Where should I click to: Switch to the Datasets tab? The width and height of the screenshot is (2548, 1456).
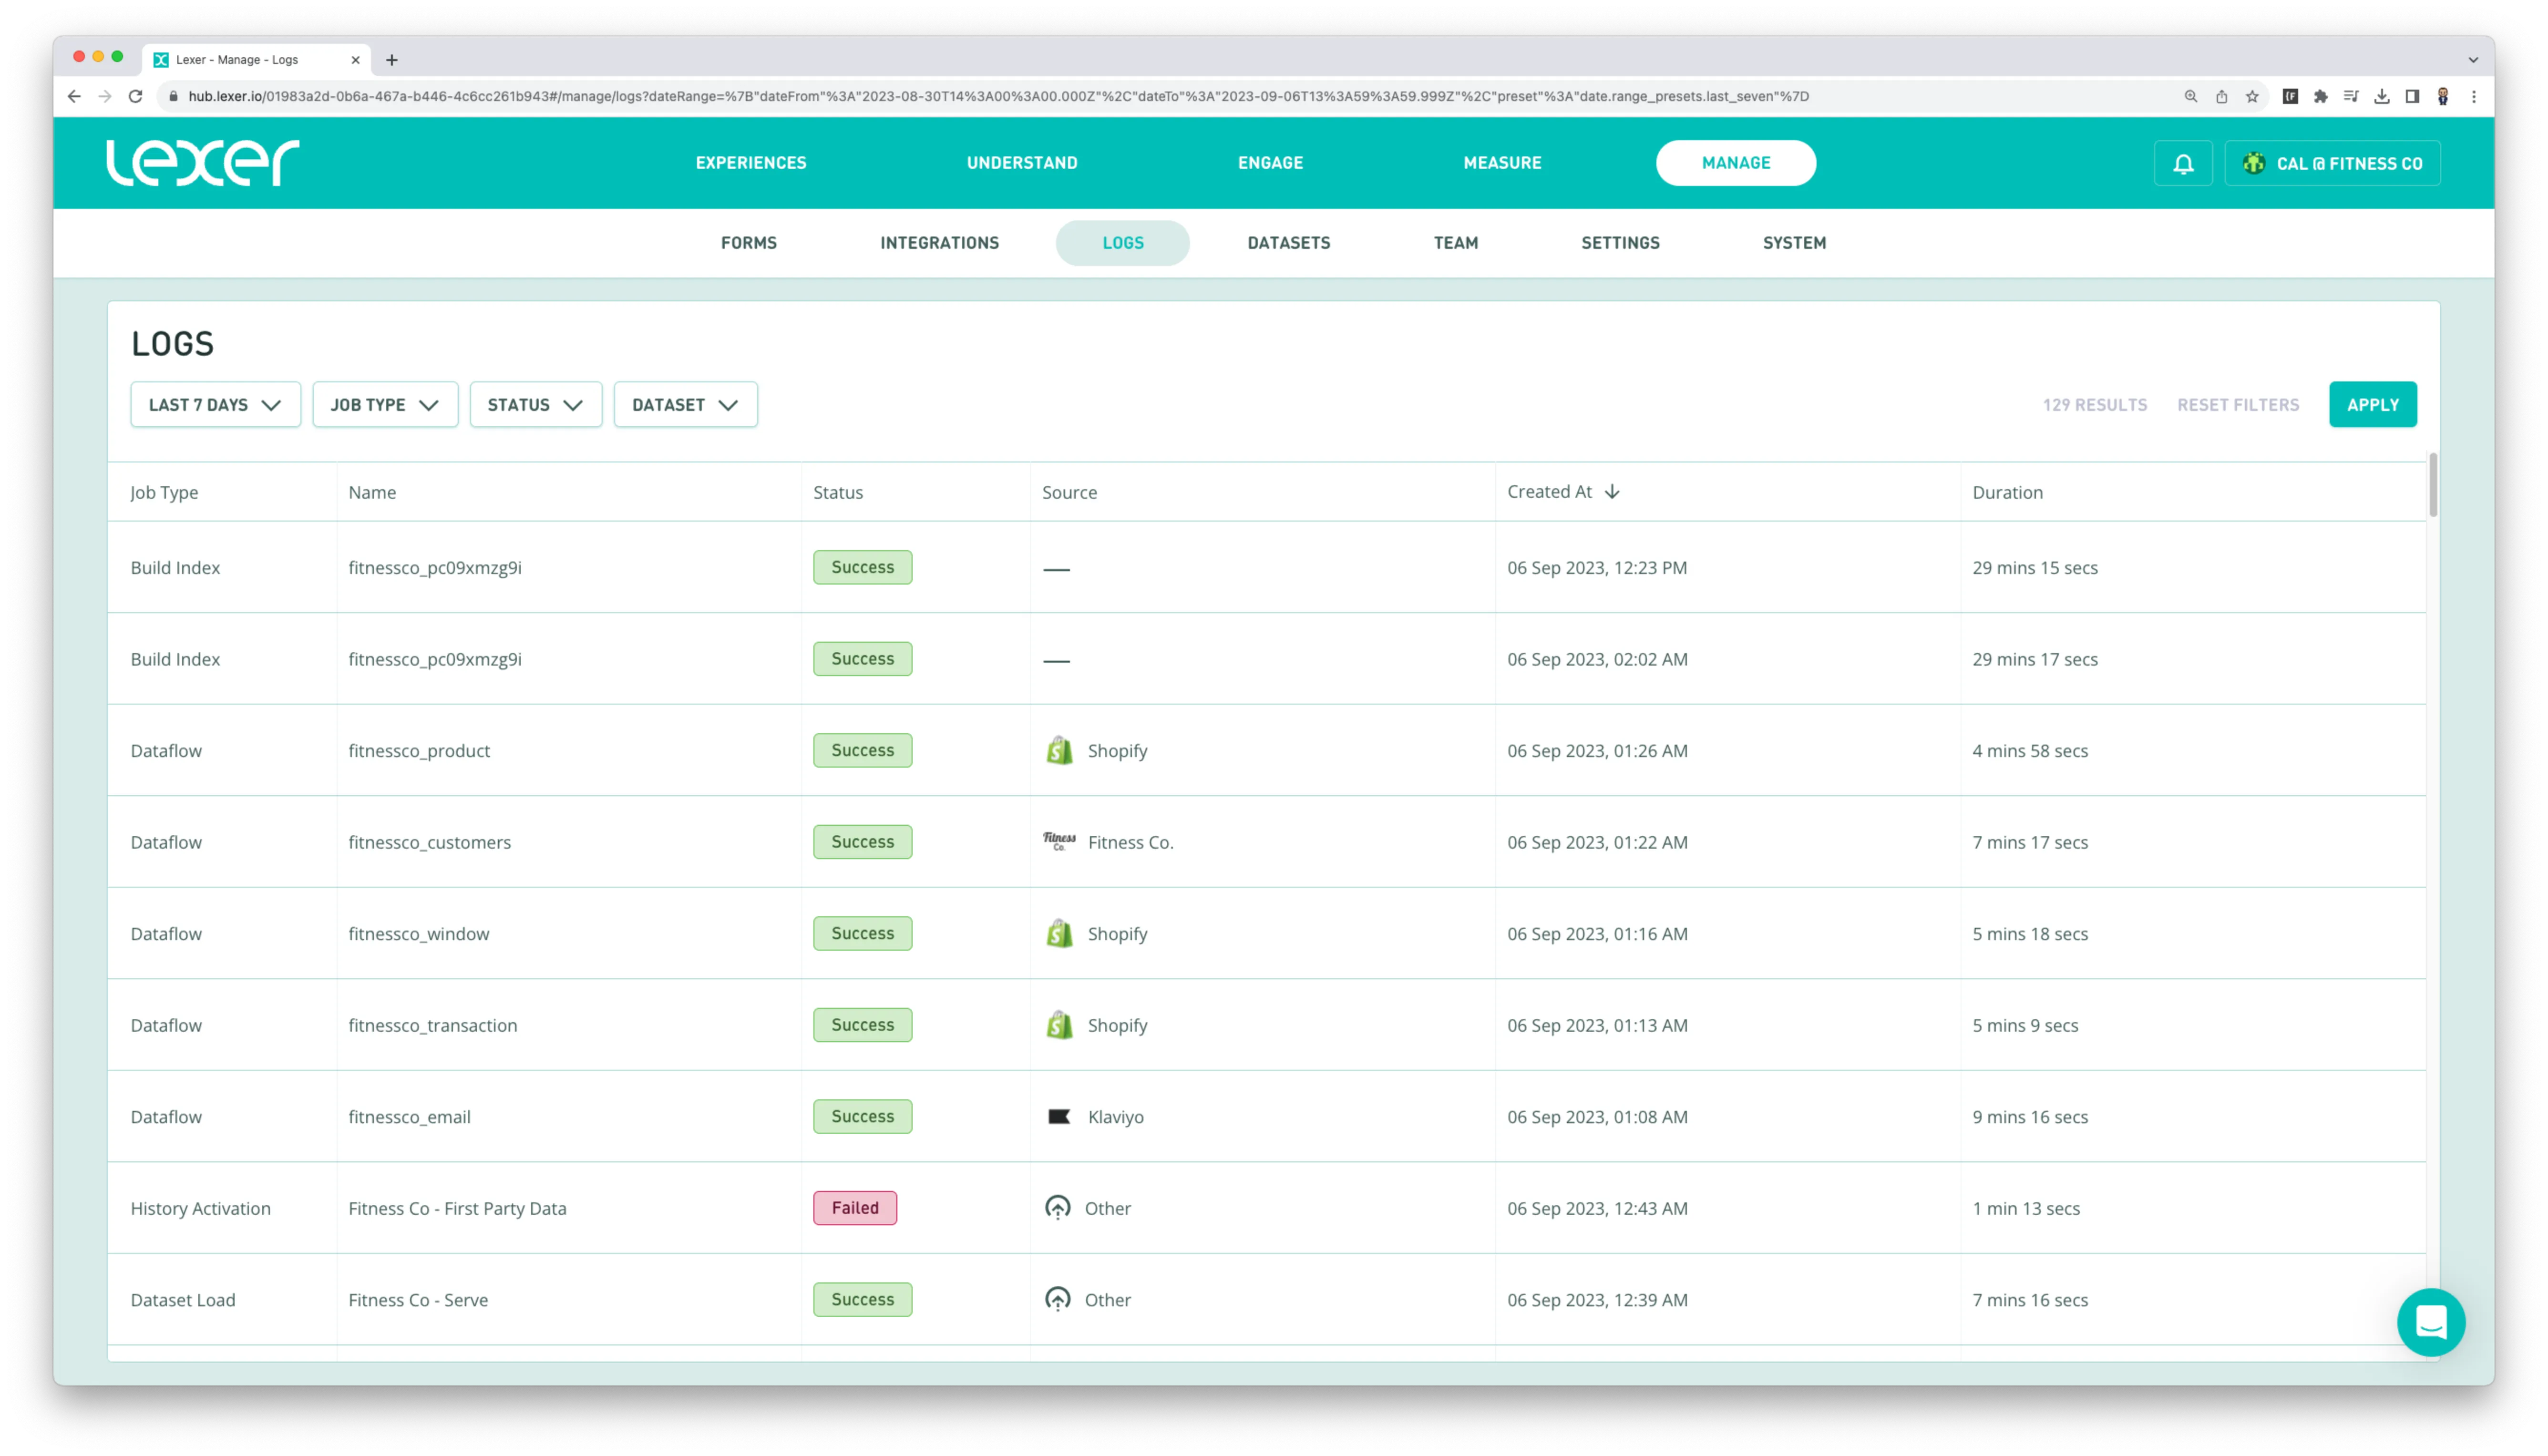click(x=1288, y=243)
